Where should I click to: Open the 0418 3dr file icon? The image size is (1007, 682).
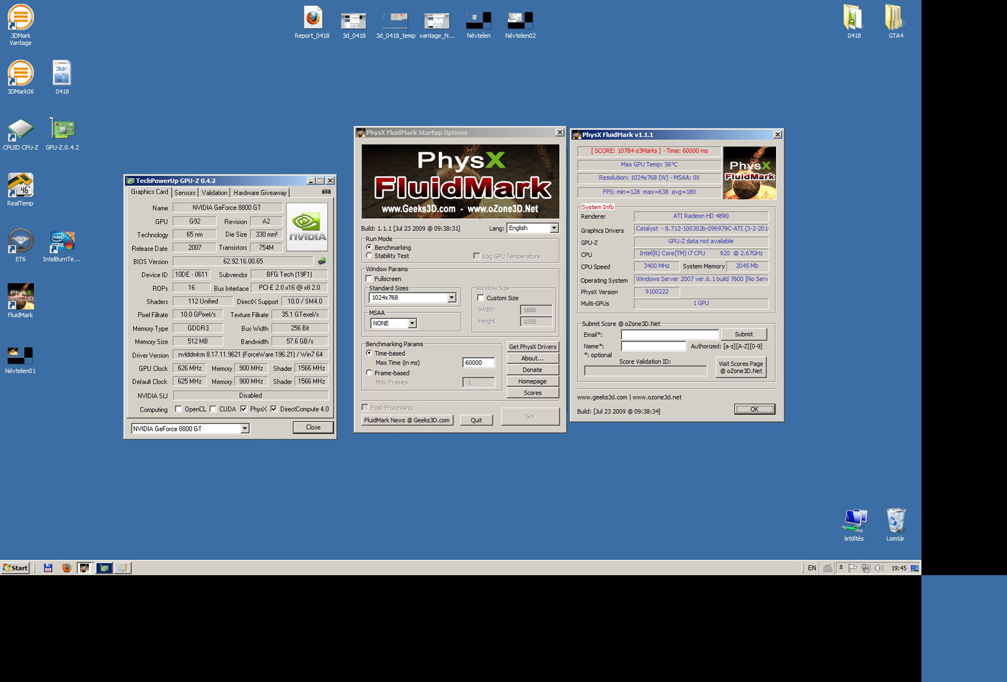(x=62, y=77)
